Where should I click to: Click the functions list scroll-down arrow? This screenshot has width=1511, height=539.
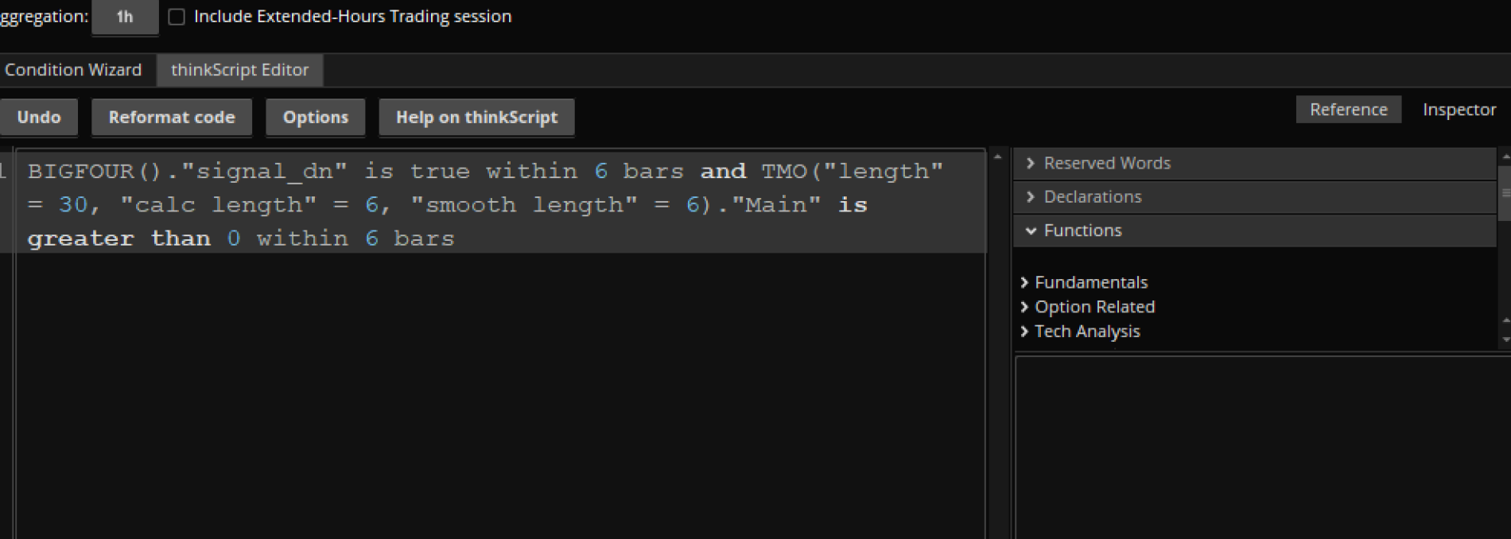1505,339
